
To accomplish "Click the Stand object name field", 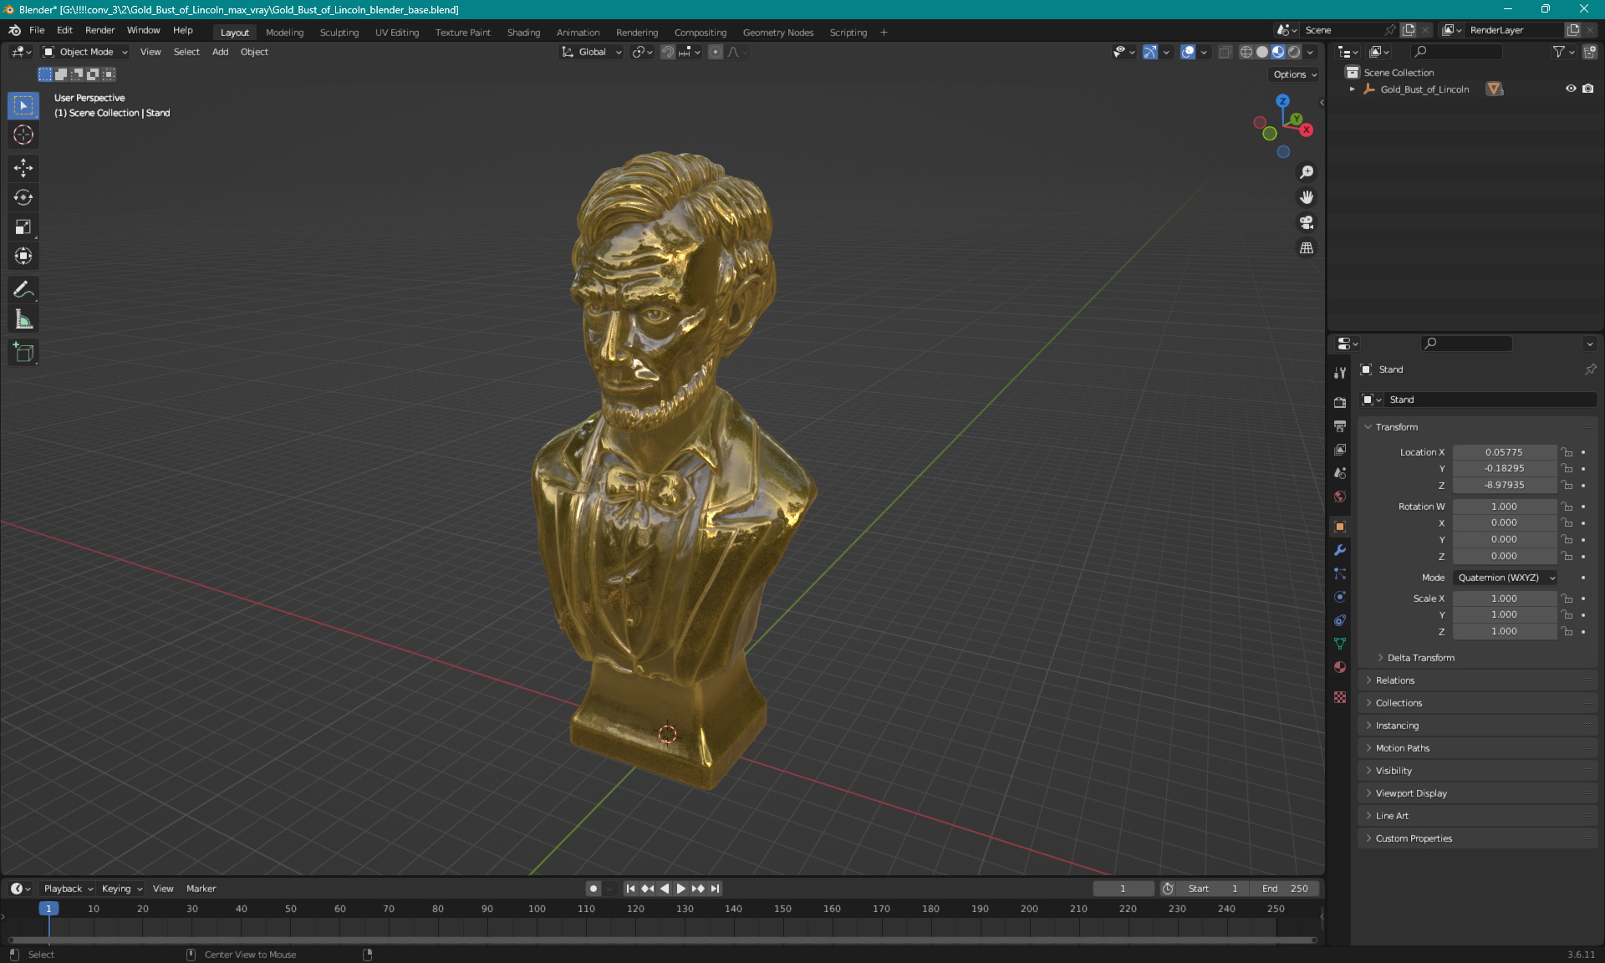I will coord(1490,400).
